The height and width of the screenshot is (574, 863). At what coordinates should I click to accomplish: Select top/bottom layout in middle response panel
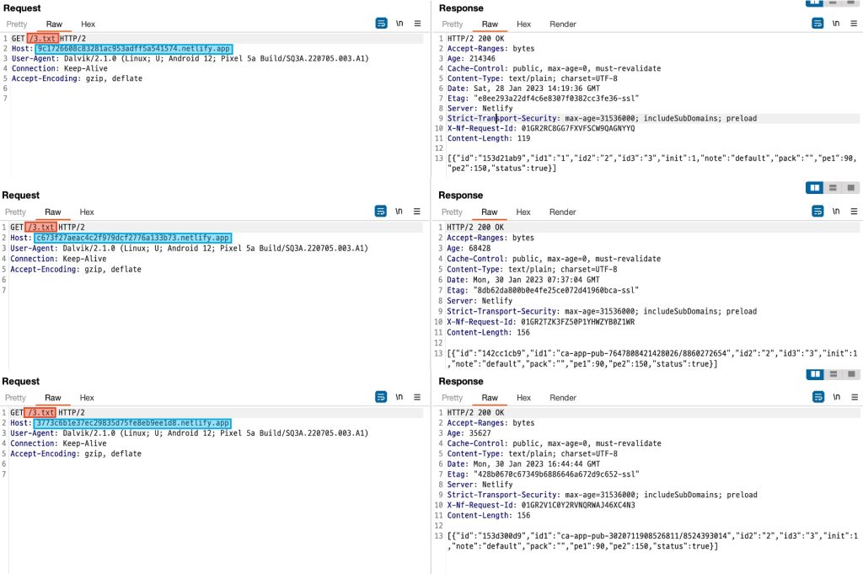(x=834, y=188)
